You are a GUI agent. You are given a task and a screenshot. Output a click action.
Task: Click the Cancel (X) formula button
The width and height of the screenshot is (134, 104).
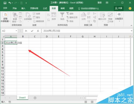[26, 31]
